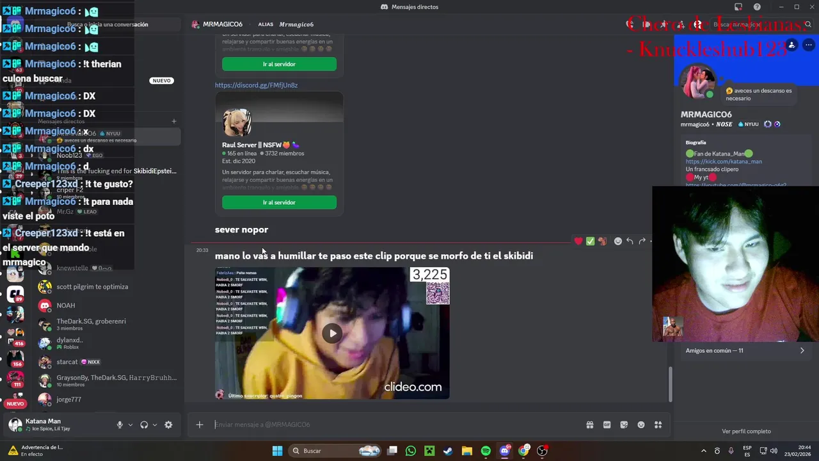The height and width of the screenshot is (461, 819).
Task: Click the Raul Server invite avatar
Action: click(237, 122)
